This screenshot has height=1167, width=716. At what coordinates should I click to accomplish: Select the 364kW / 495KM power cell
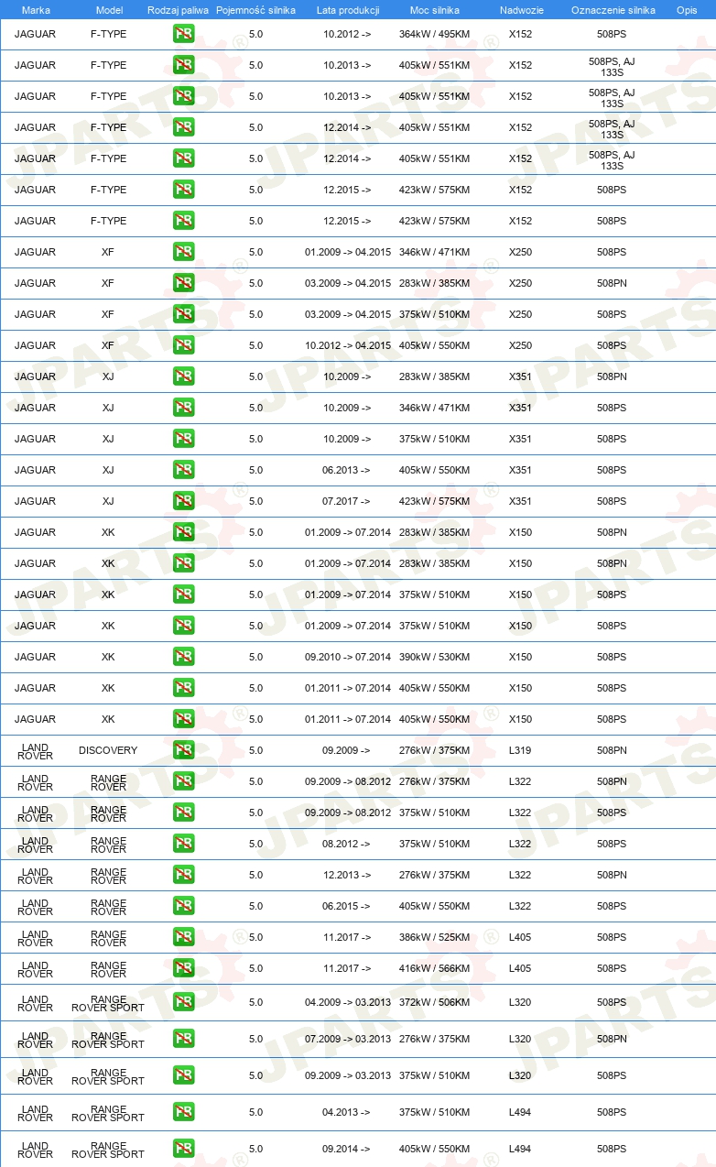coord(435,34)
